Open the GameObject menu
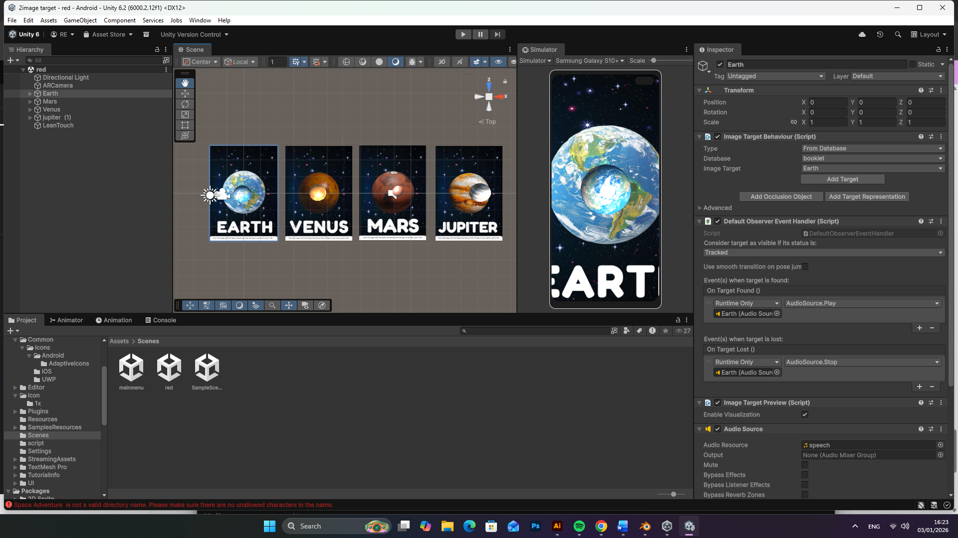The height and width of the screenshot is (538, 958). click(x=80, y=20)
